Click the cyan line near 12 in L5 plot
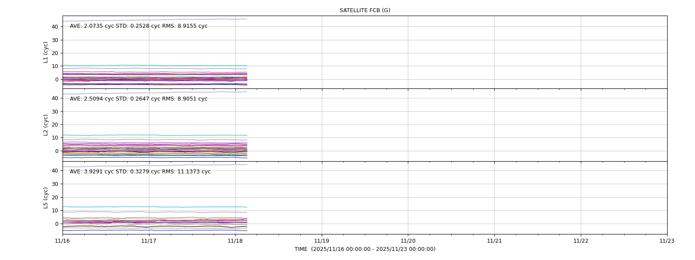This screenshot has height=260, width=695. coord(155,207)
